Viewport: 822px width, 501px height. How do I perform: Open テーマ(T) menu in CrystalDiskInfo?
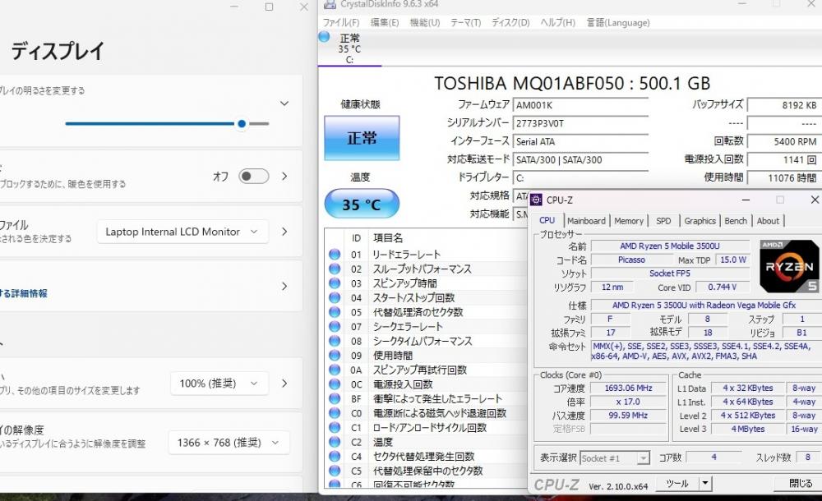pos(465,22)
